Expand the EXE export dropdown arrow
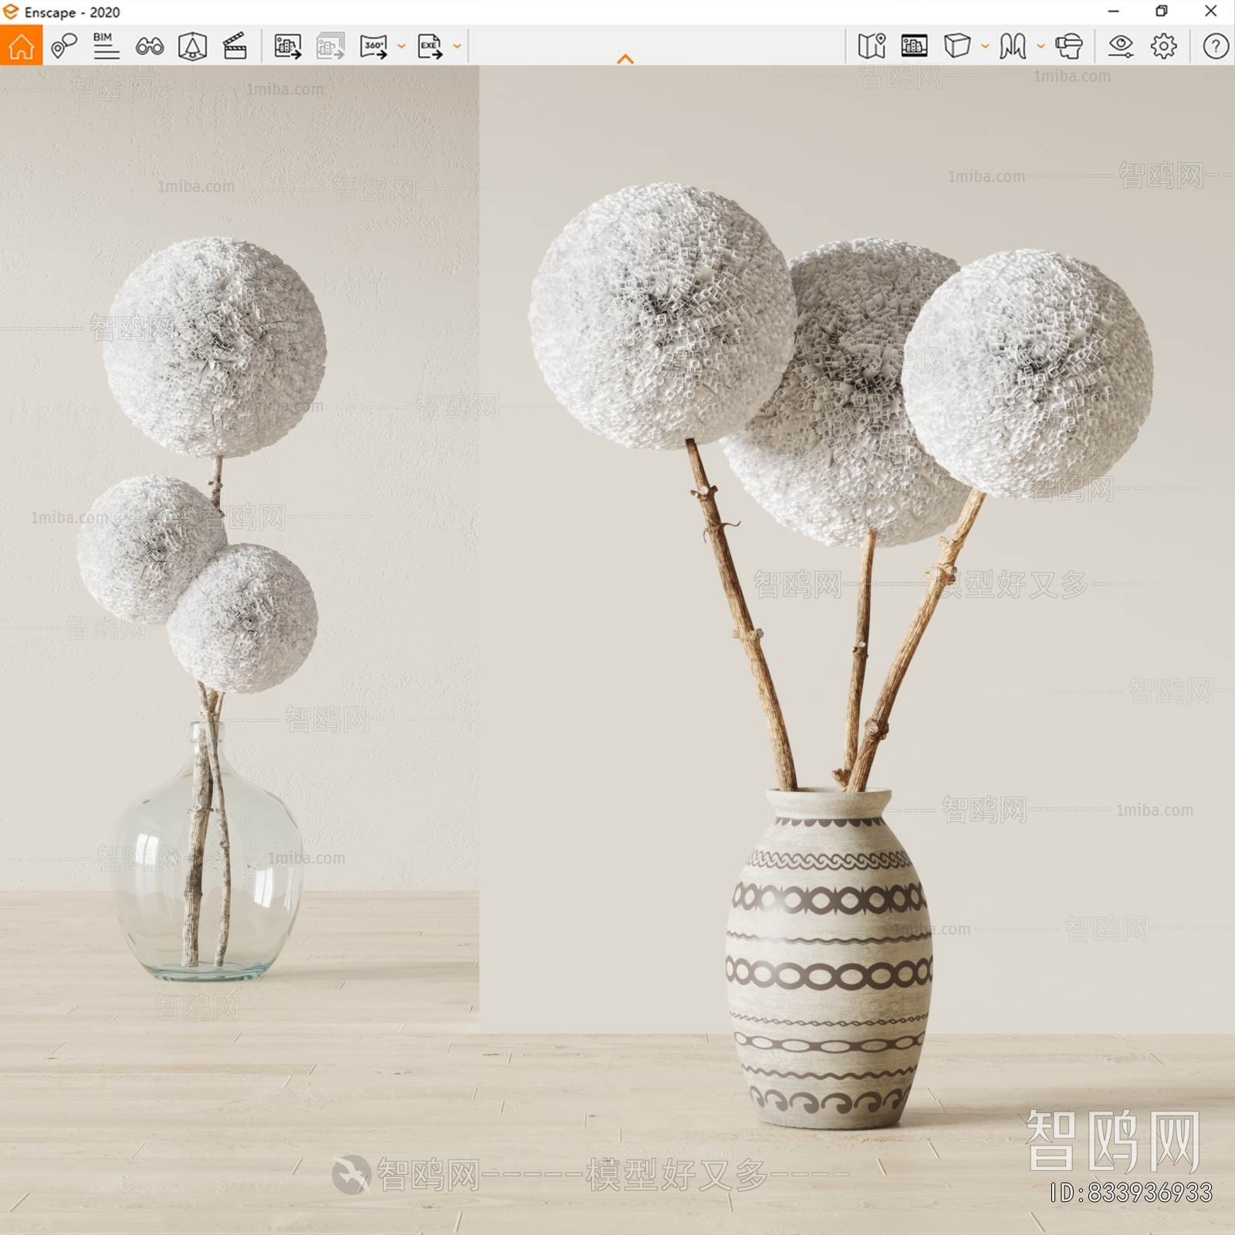Image resolution: width=1235 pixels, height=1235 pixels. (457, 46)
